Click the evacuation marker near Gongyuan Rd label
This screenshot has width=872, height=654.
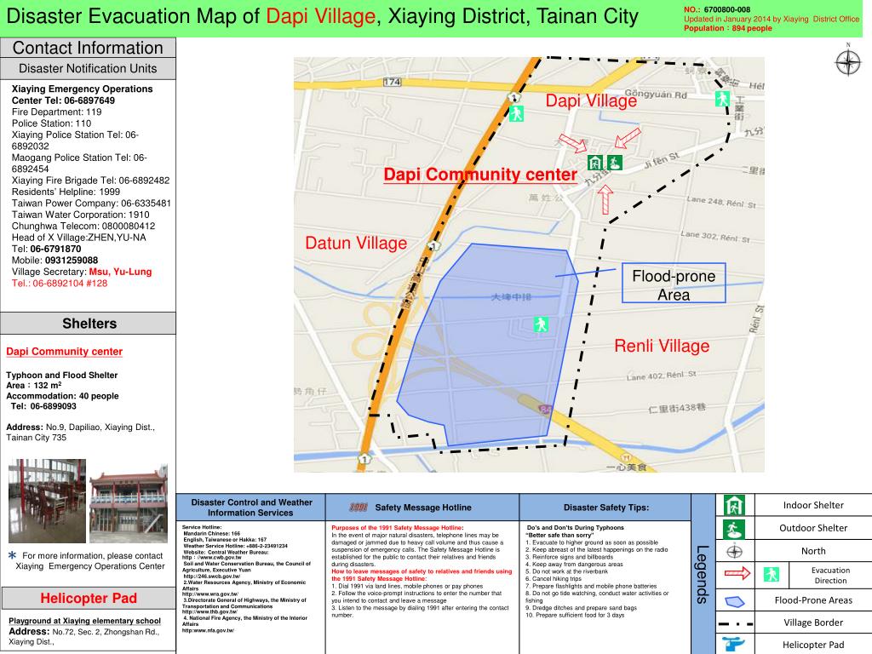tap(722, 99)
